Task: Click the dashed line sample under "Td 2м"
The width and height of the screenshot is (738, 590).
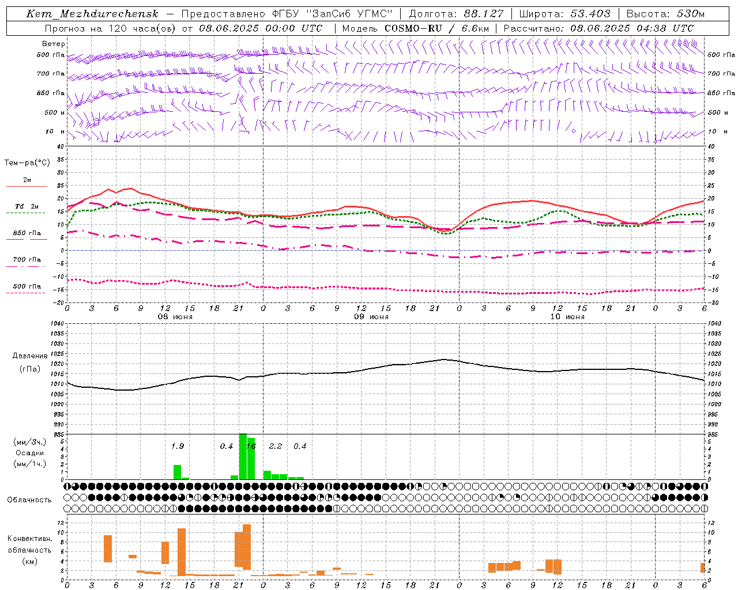Action: [27, 213]
